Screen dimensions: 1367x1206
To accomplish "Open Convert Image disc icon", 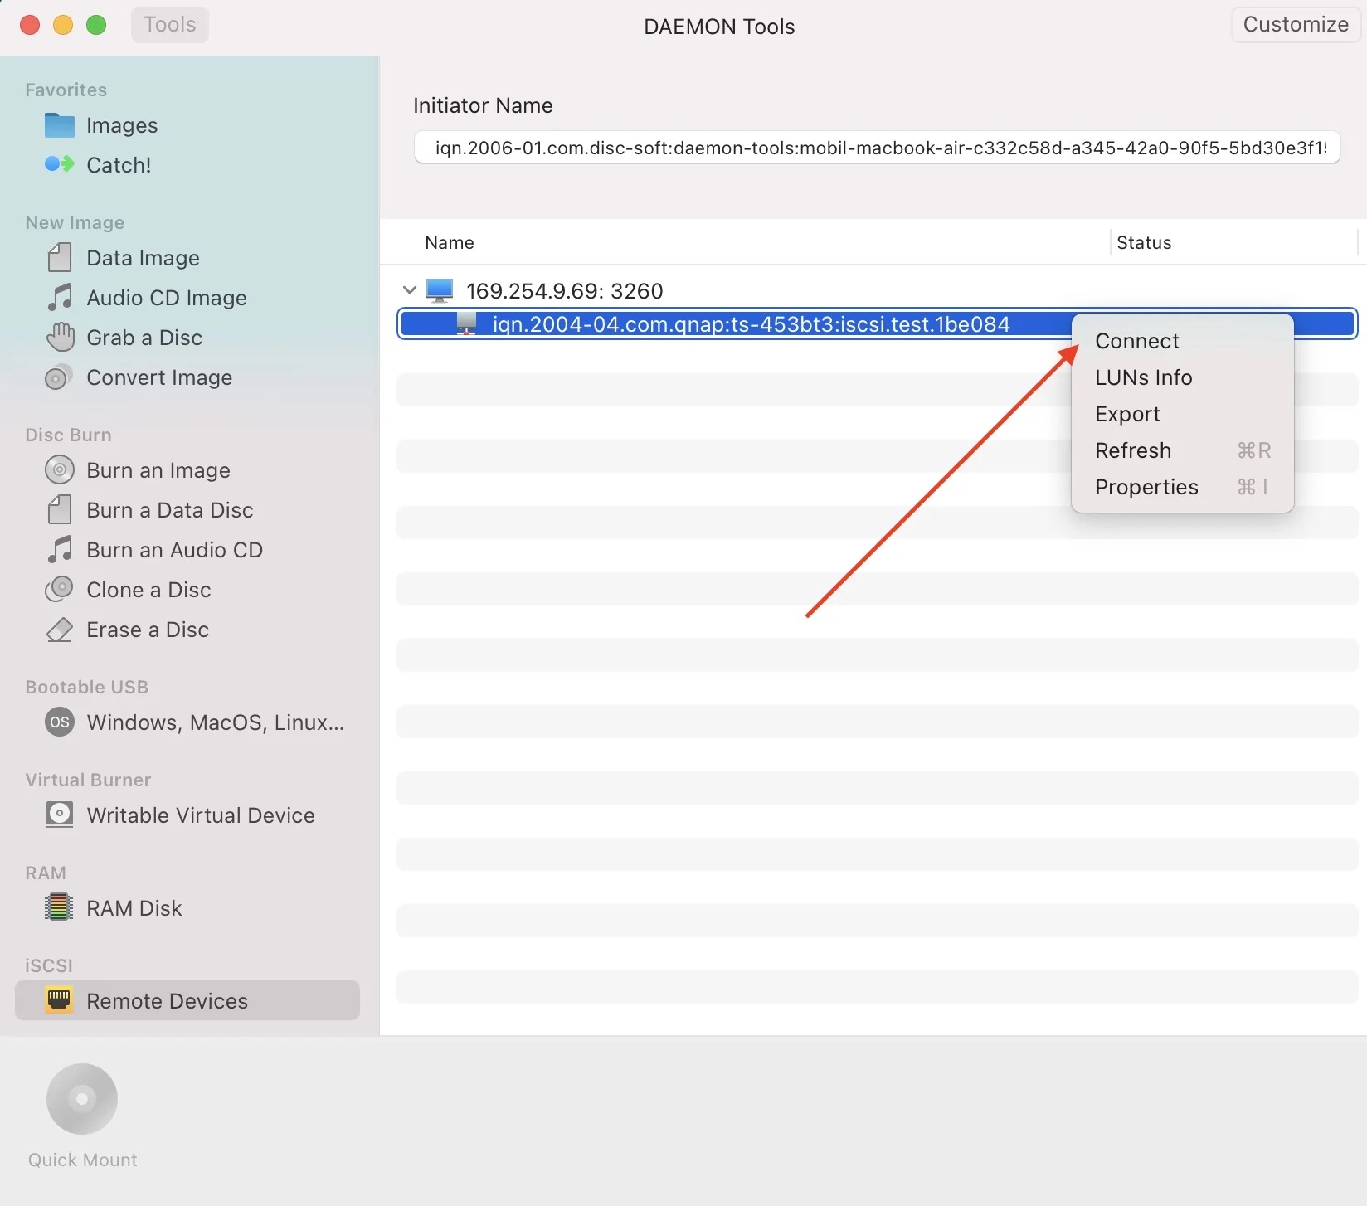I will [58, 378].
